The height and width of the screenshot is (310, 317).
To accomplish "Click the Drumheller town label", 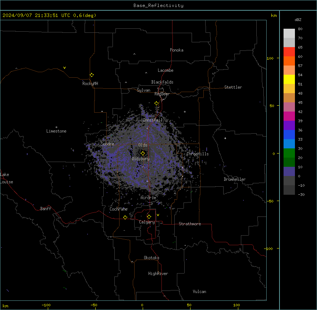I will (x=235, y=179).
